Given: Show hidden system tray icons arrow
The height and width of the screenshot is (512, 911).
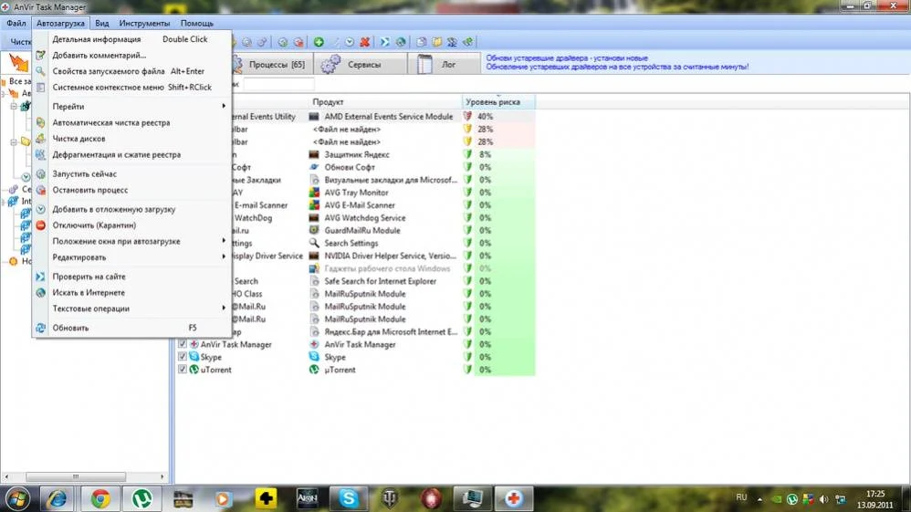Looking at the screenshot, I should [x=760, y=499].
